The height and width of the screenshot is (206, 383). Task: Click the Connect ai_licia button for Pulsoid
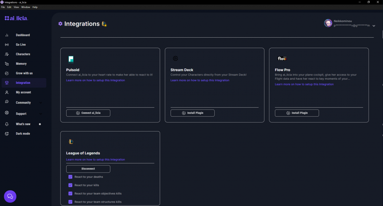pyautogui.click(x=88, y=113)
